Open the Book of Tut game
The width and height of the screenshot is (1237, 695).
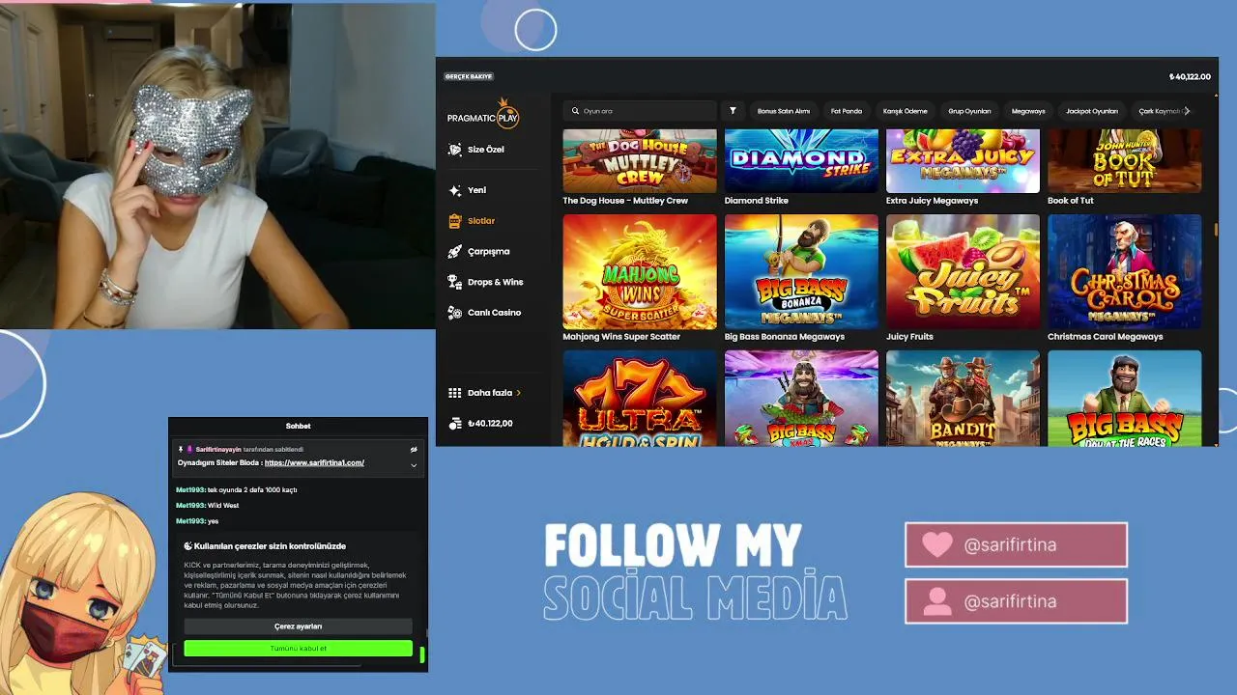[1125, 161]
